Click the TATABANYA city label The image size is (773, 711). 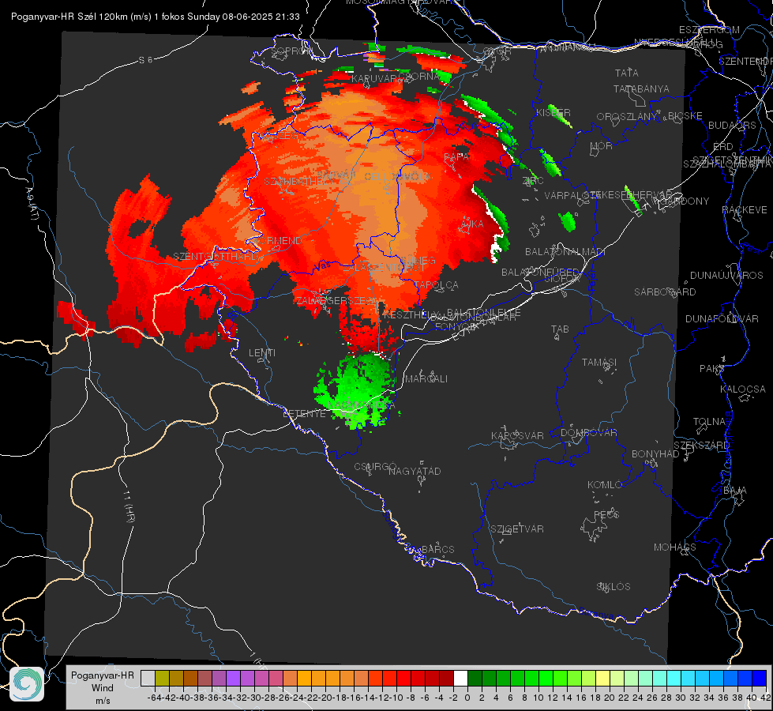click(x=641, y=88)
